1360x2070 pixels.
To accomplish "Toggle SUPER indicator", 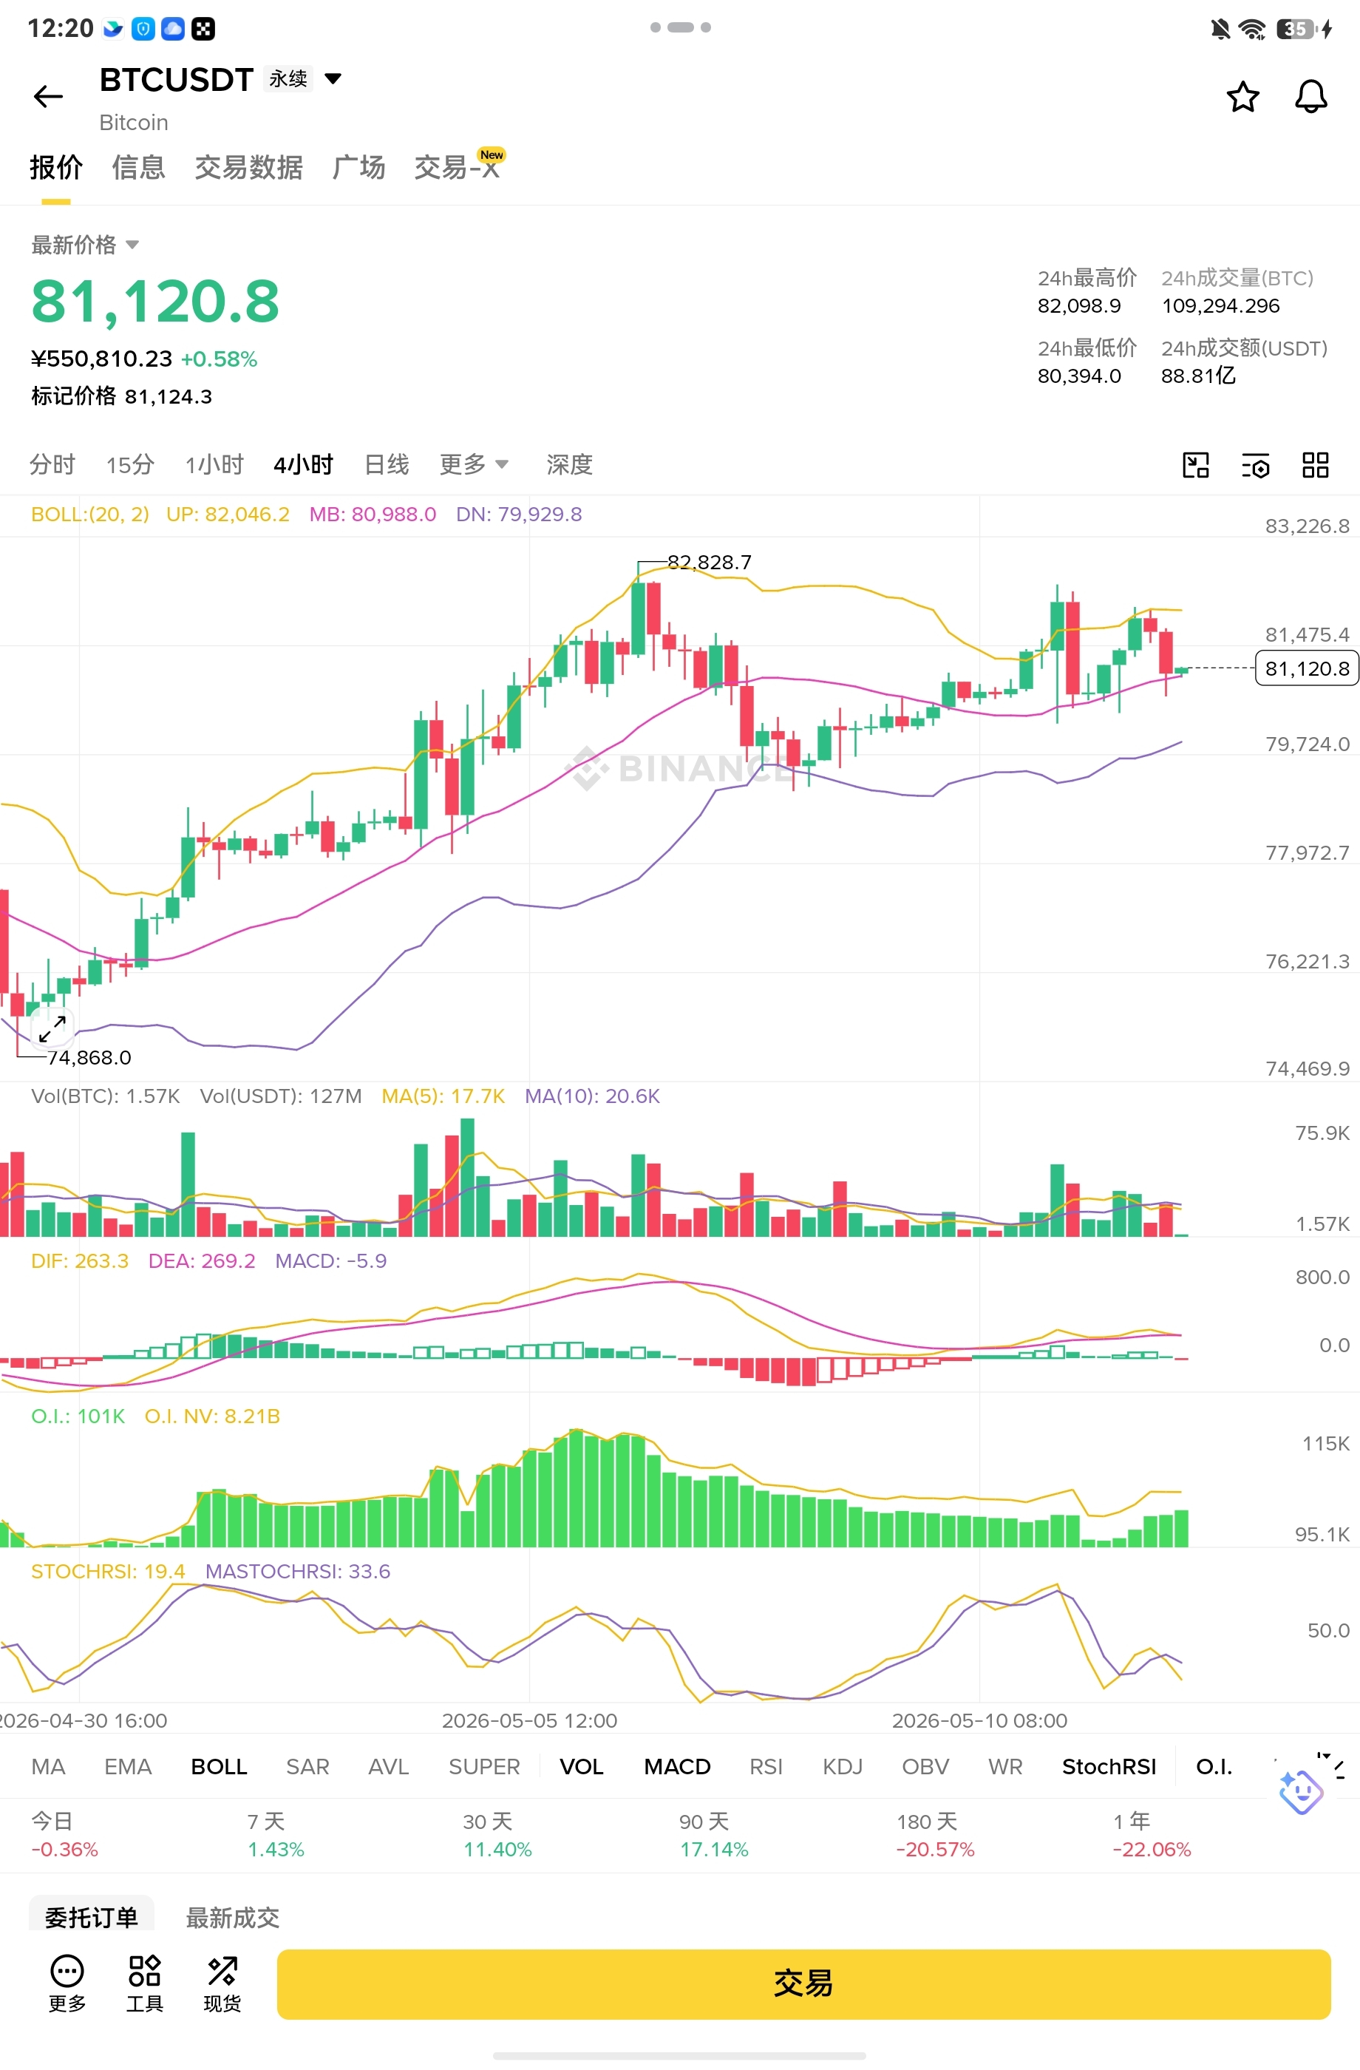I will [x=484, y=1766].
